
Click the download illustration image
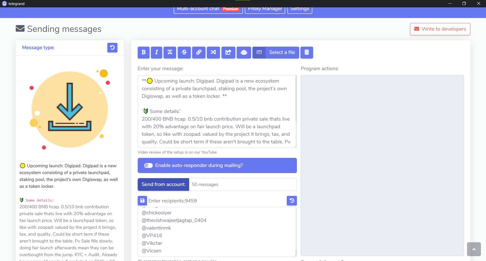pyautogui.click(x=70, y=109)
